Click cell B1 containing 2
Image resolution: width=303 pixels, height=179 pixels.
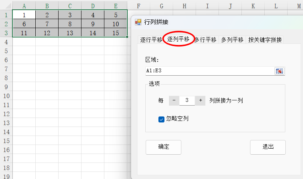(x=47, y=15)
